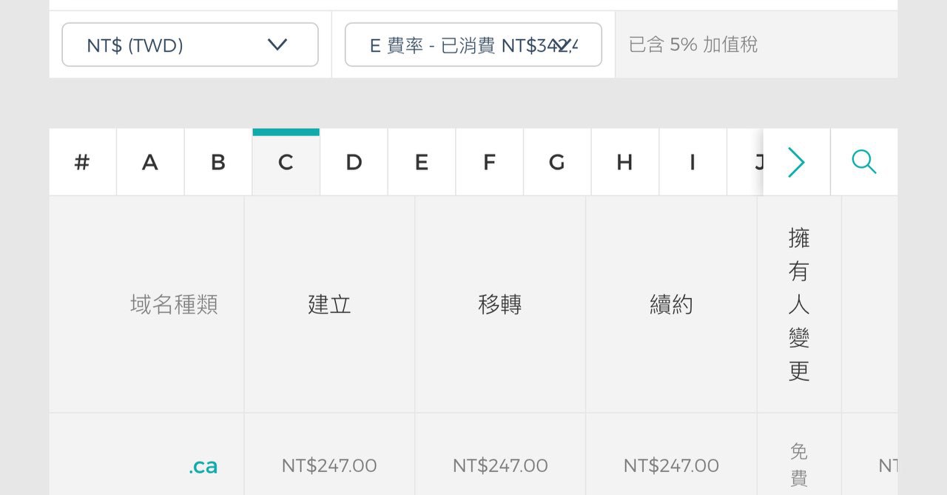Switch to letter H tab
Image resolution: width=947 pixels, height=495 pixels.
(x=625, y=162)
